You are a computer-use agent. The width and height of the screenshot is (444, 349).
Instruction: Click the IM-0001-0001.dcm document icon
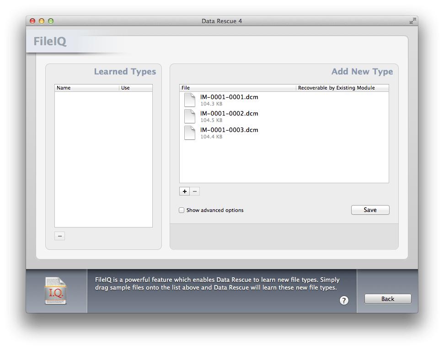190,100
